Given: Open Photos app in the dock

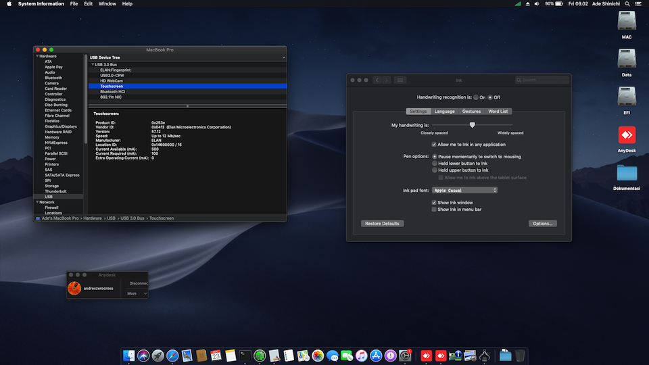Looking at the screenshot, I should (318, 356).
